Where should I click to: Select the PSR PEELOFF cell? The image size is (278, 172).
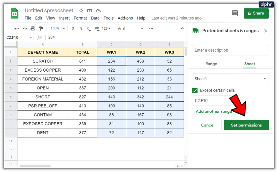43,106
